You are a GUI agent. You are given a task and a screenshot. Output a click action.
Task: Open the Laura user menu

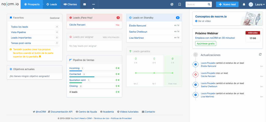[259, 4]
